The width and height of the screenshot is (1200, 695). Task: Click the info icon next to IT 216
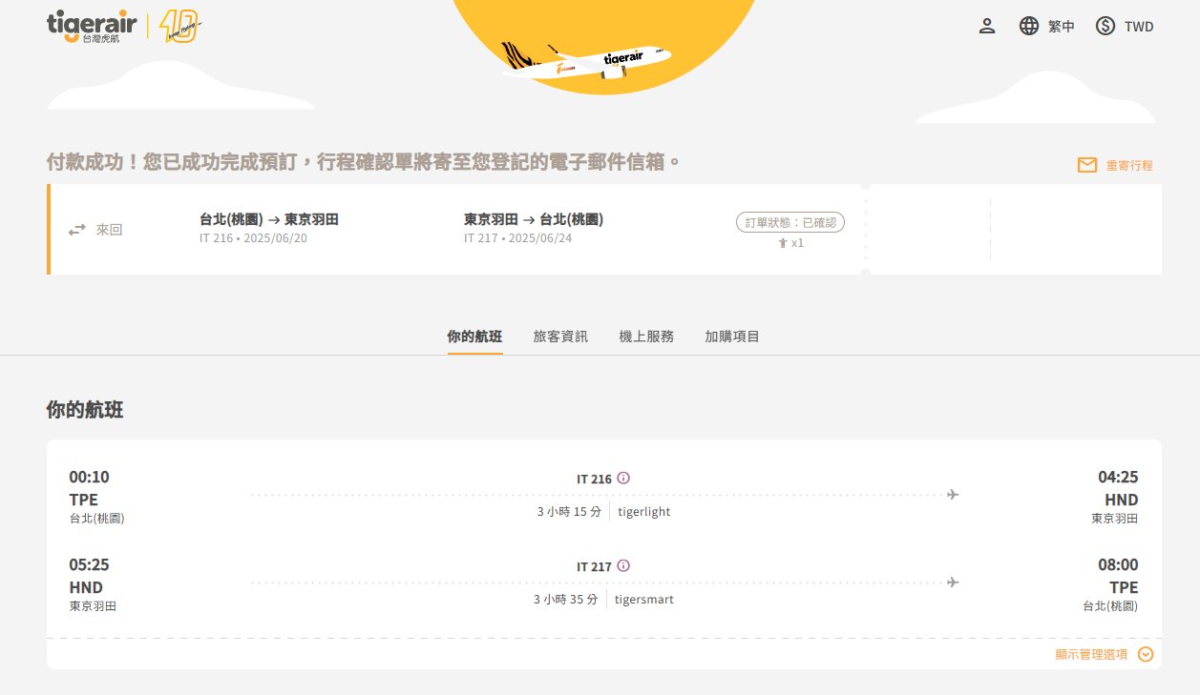623,478
